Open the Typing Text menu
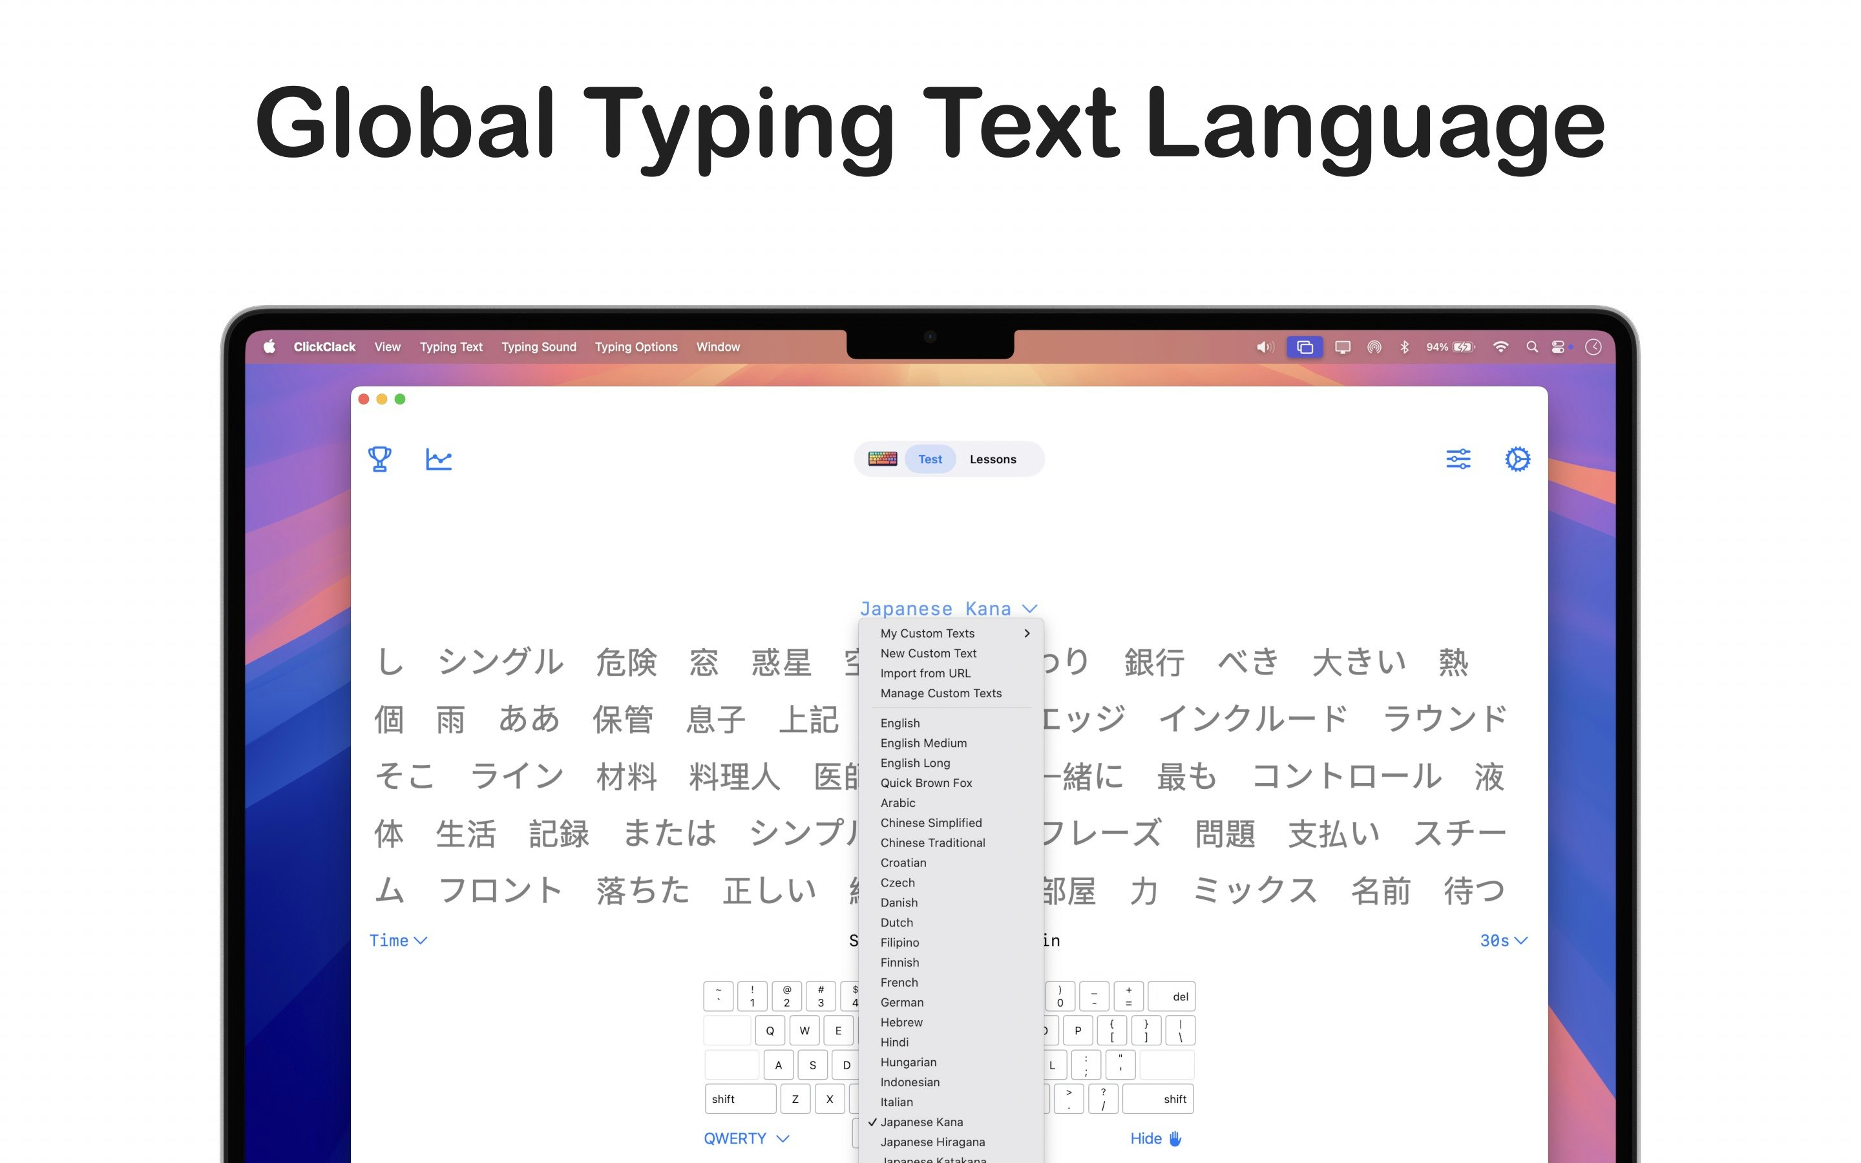Screen dimensions: 1861x1163 [452, 347]
